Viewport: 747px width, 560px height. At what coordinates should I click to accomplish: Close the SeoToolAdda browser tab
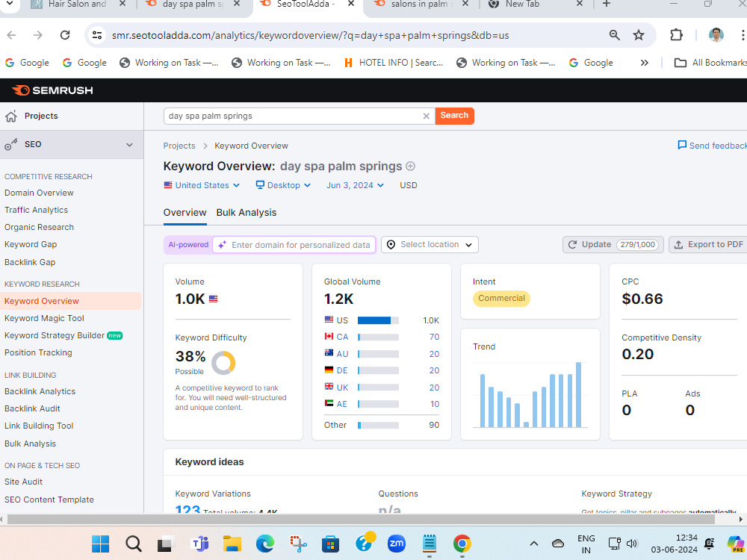[x=351, y=4]
